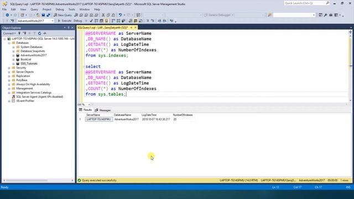Click the Decrease Indent icon
This screenshot has height=199, width=354.
(159, 21)
